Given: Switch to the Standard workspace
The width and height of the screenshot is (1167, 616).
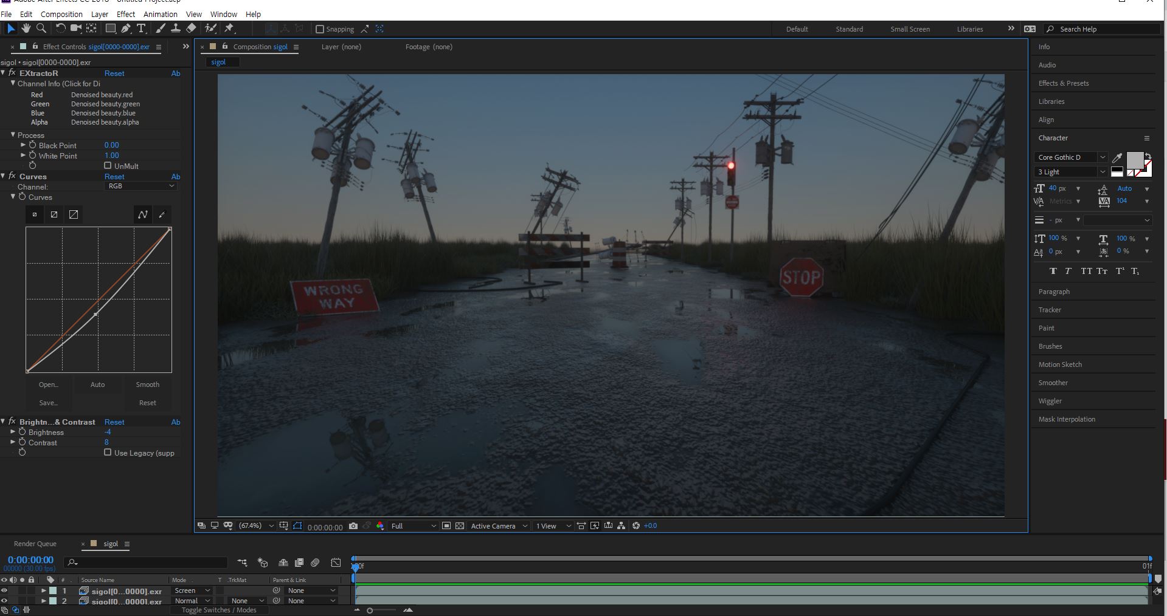Looking at the screenshot, I should pyautogui.click(x=850, y=29).
